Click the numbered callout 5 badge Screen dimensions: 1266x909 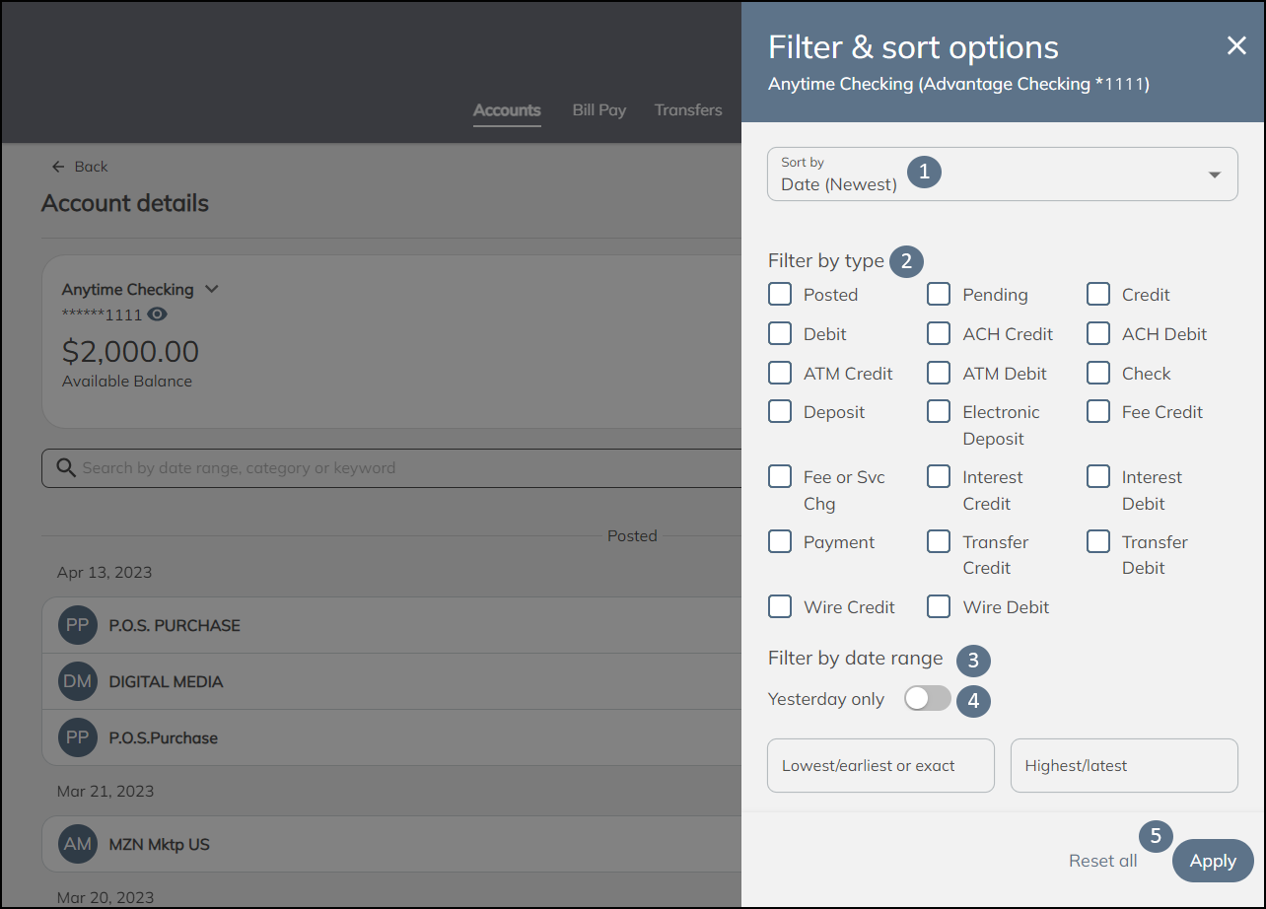tap(1156, 836)
